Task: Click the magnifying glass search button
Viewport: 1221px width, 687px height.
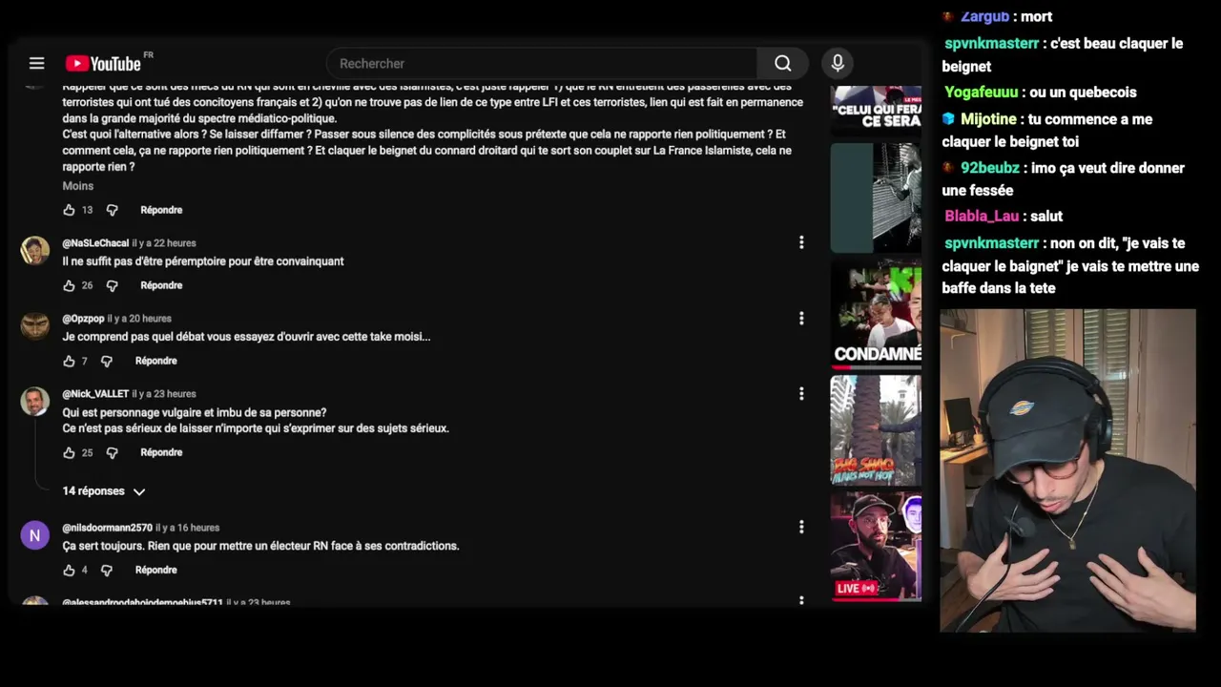Action: (x=783, y=63)
